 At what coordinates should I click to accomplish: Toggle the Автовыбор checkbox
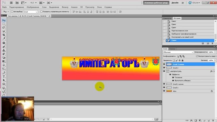[x=12, y=12]
